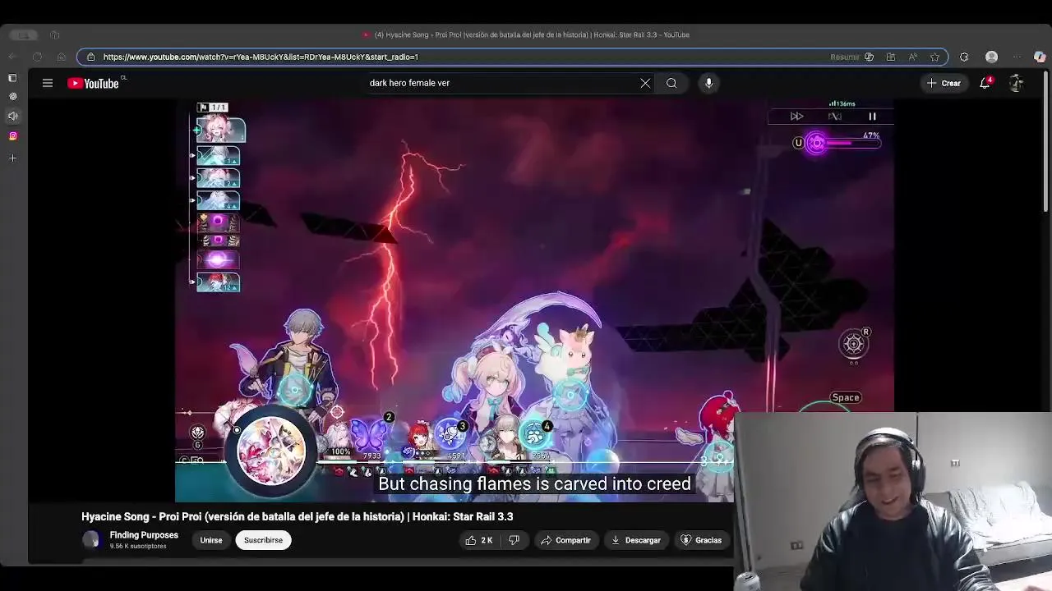Open the Finding Purposes channel avatar
This screenshot has height=591, width=1052.
click(x=90, y=539)
